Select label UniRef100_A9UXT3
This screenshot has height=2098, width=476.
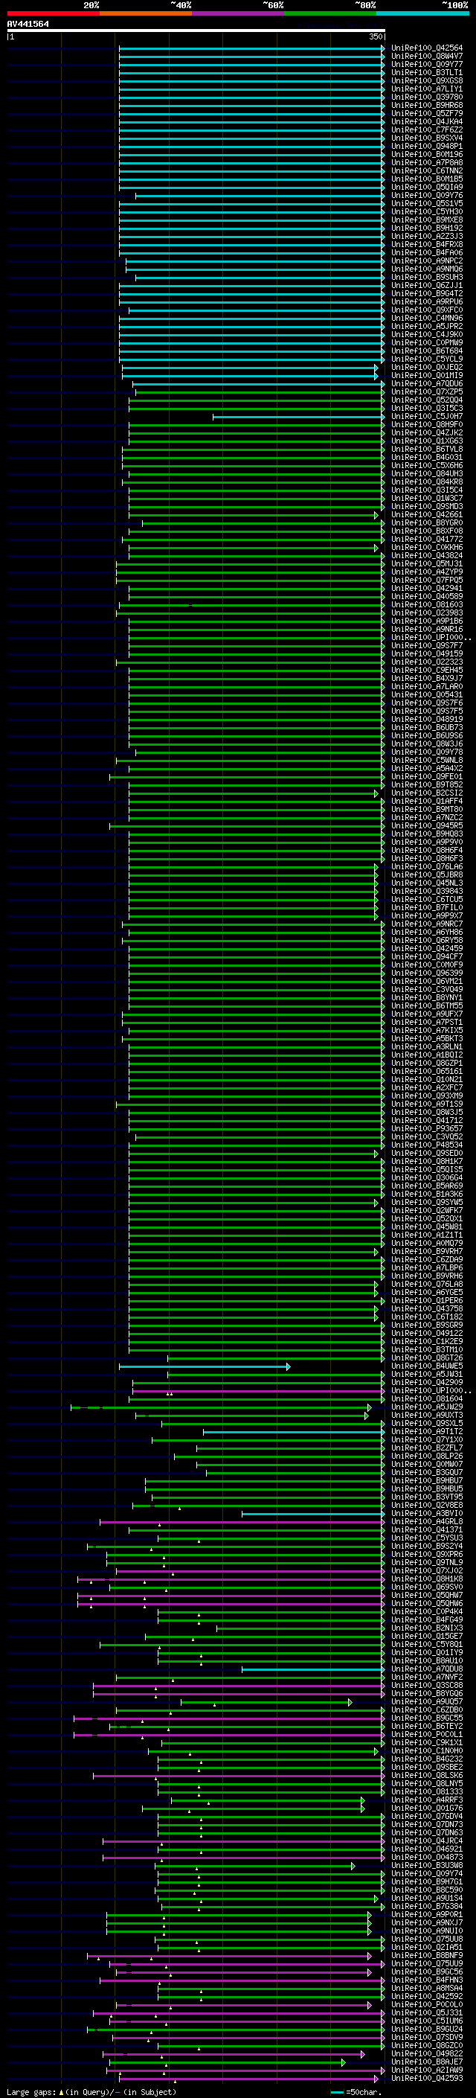pyautogui.click(x=427, y=1416)
